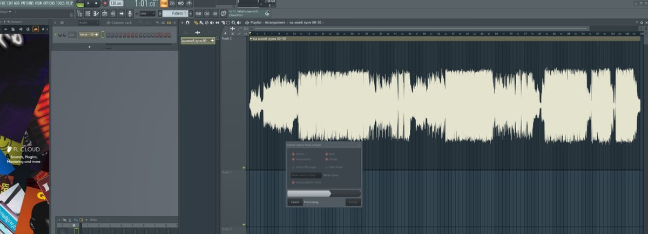Open the PATTERNS menu
The width and height of the screenshot is (648, 234).
click(x=27, y=3)
